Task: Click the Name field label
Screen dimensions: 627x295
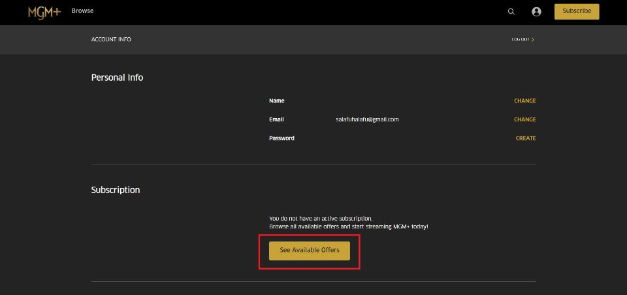Action: coord(277,101)
